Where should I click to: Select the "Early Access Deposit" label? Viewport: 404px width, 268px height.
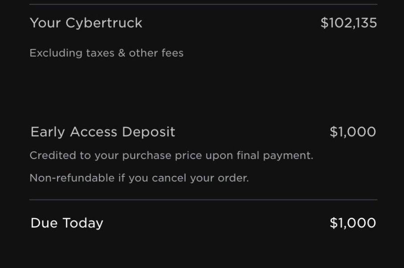(x=103, y=132)
